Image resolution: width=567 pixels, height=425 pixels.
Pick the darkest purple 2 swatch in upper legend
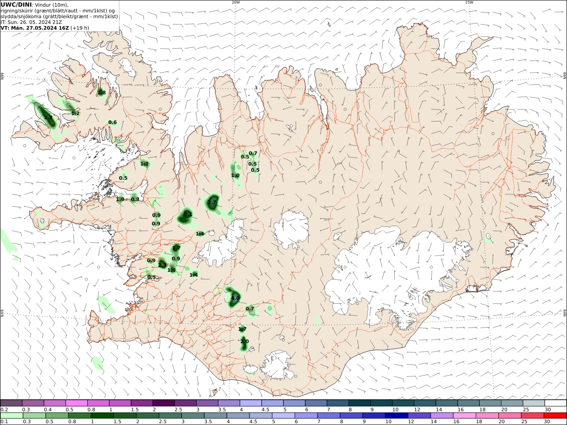163,403
